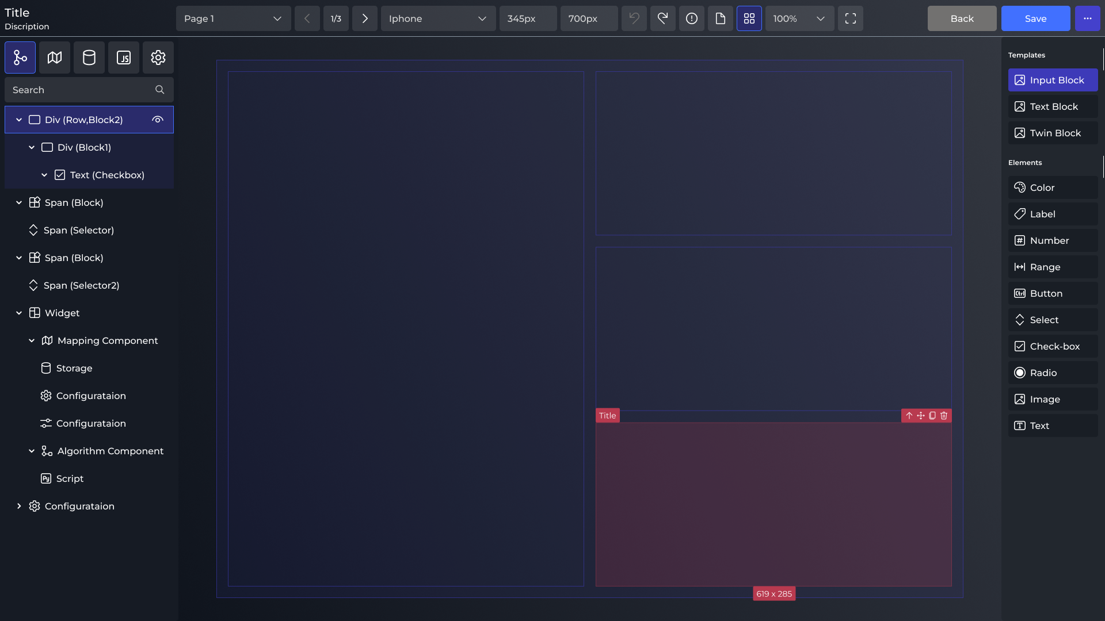The height and width of the screenshot is (621, 1105).
Task: Click the search magnifier icon
Action: (x=160, y=90)
